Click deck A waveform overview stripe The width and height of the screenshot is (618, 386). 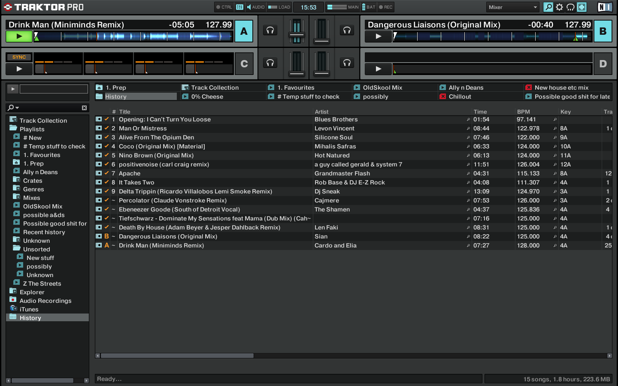(133, 36)
